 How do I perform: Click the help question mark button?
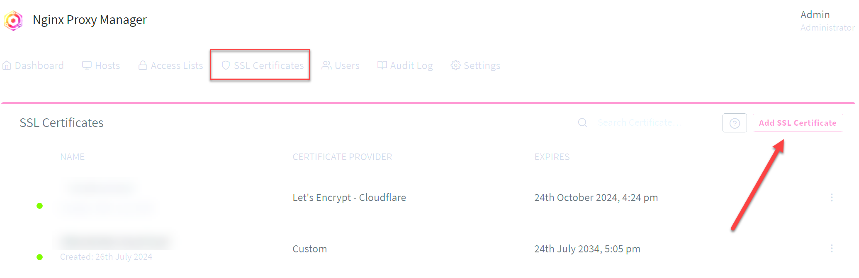[735, 123]
